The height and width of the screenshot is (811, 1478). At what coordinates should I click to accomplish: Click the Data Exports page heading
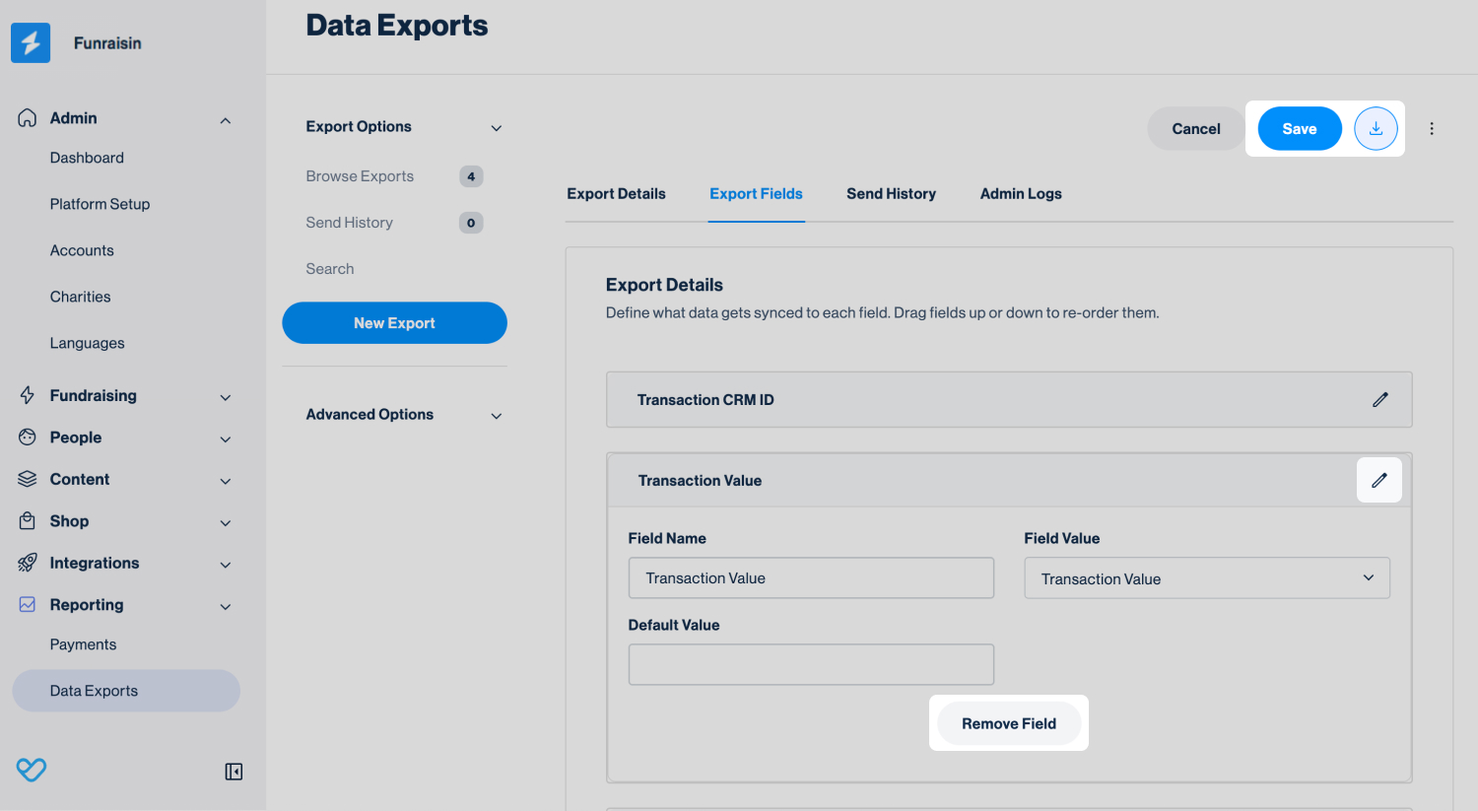click(396, 26)
